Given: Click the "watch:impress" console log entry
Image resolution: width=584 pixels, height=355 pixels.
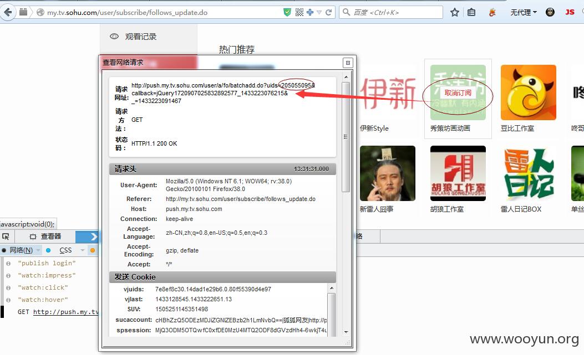Looking at the screenshot, I should pyautogui.click(x=47, y=275).
